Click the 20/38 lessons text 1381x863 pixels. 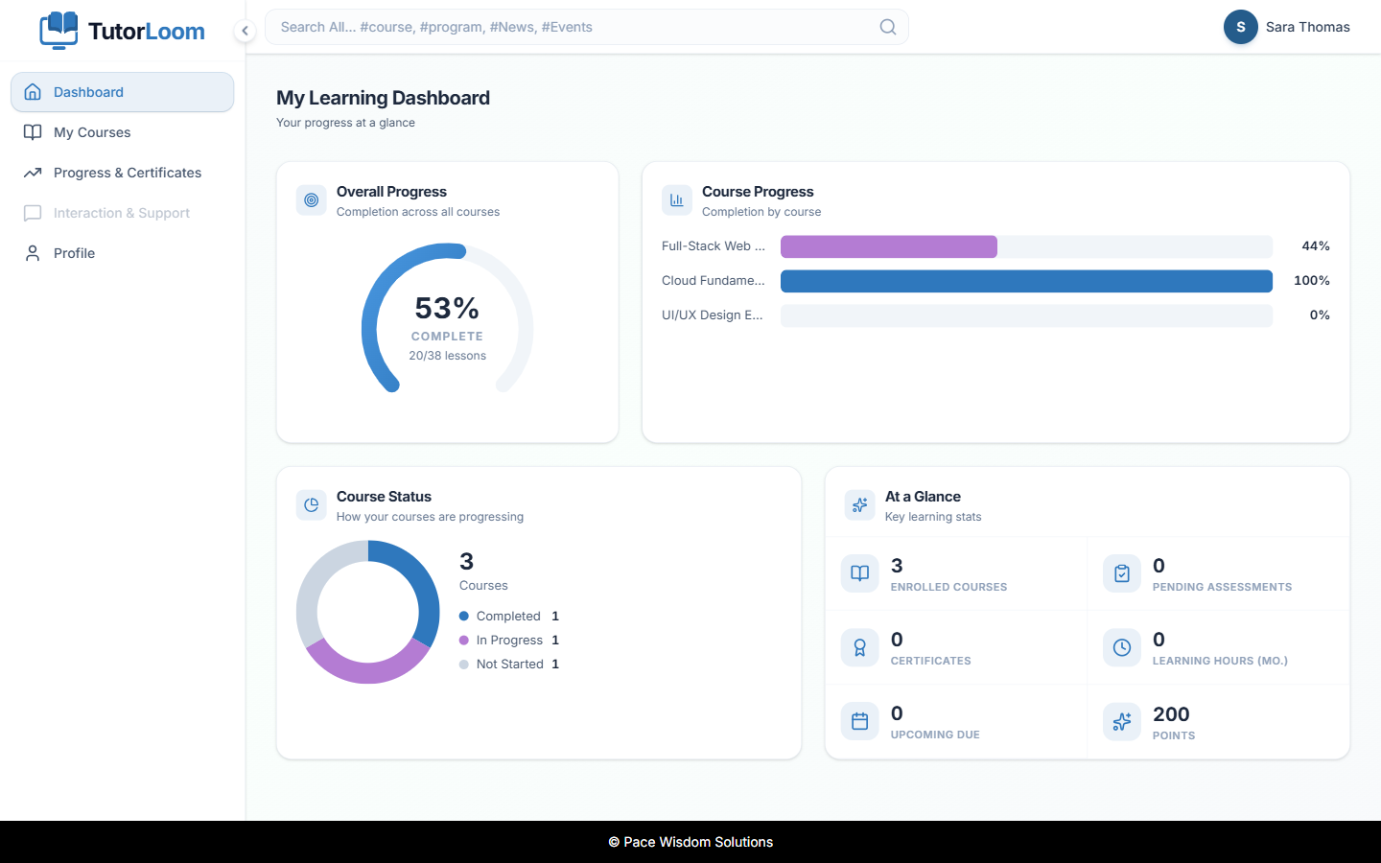point(448,356)
